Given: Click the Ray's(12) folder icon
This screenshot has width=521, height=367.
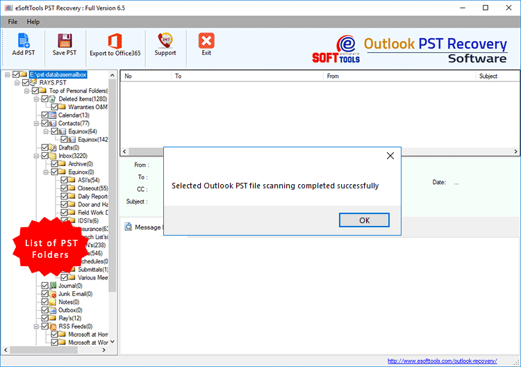Looking at the screenshot, I should (x=53, y=318).
